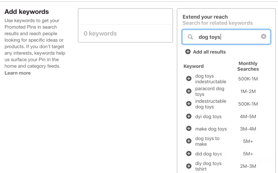The height and width of the screenshot is (173, 278).
Task: Click plus icon beside 'dog toys indestructable'
Action: coord(189,79)
